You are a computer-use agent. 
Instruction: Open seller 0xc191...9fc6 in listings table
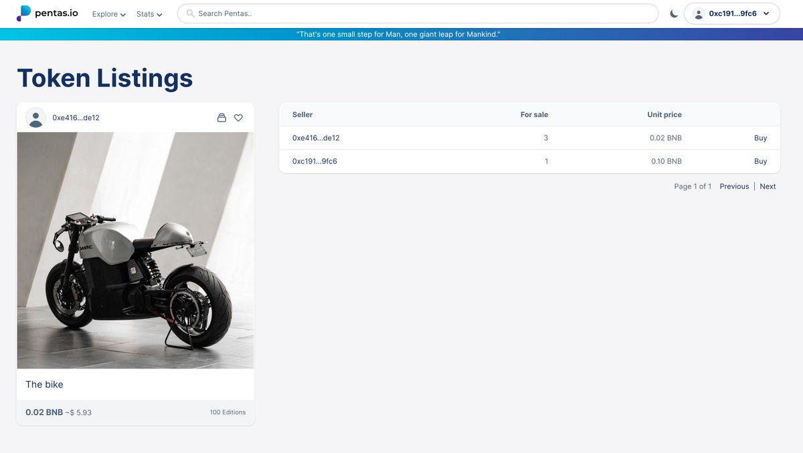point(315,161)
